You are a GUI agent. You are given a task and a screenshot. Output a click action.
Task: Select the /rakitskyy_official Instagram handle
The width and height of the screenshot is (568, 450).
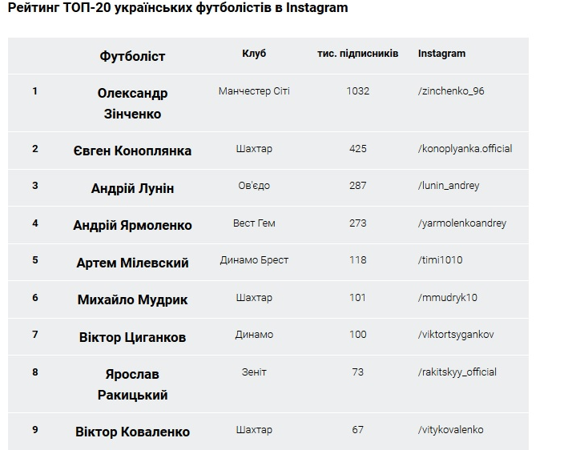(457, 372)
